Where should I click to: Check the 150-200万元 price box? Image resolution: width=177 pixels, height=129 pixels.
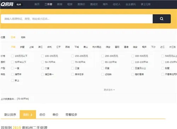click(x=73, y=56)
